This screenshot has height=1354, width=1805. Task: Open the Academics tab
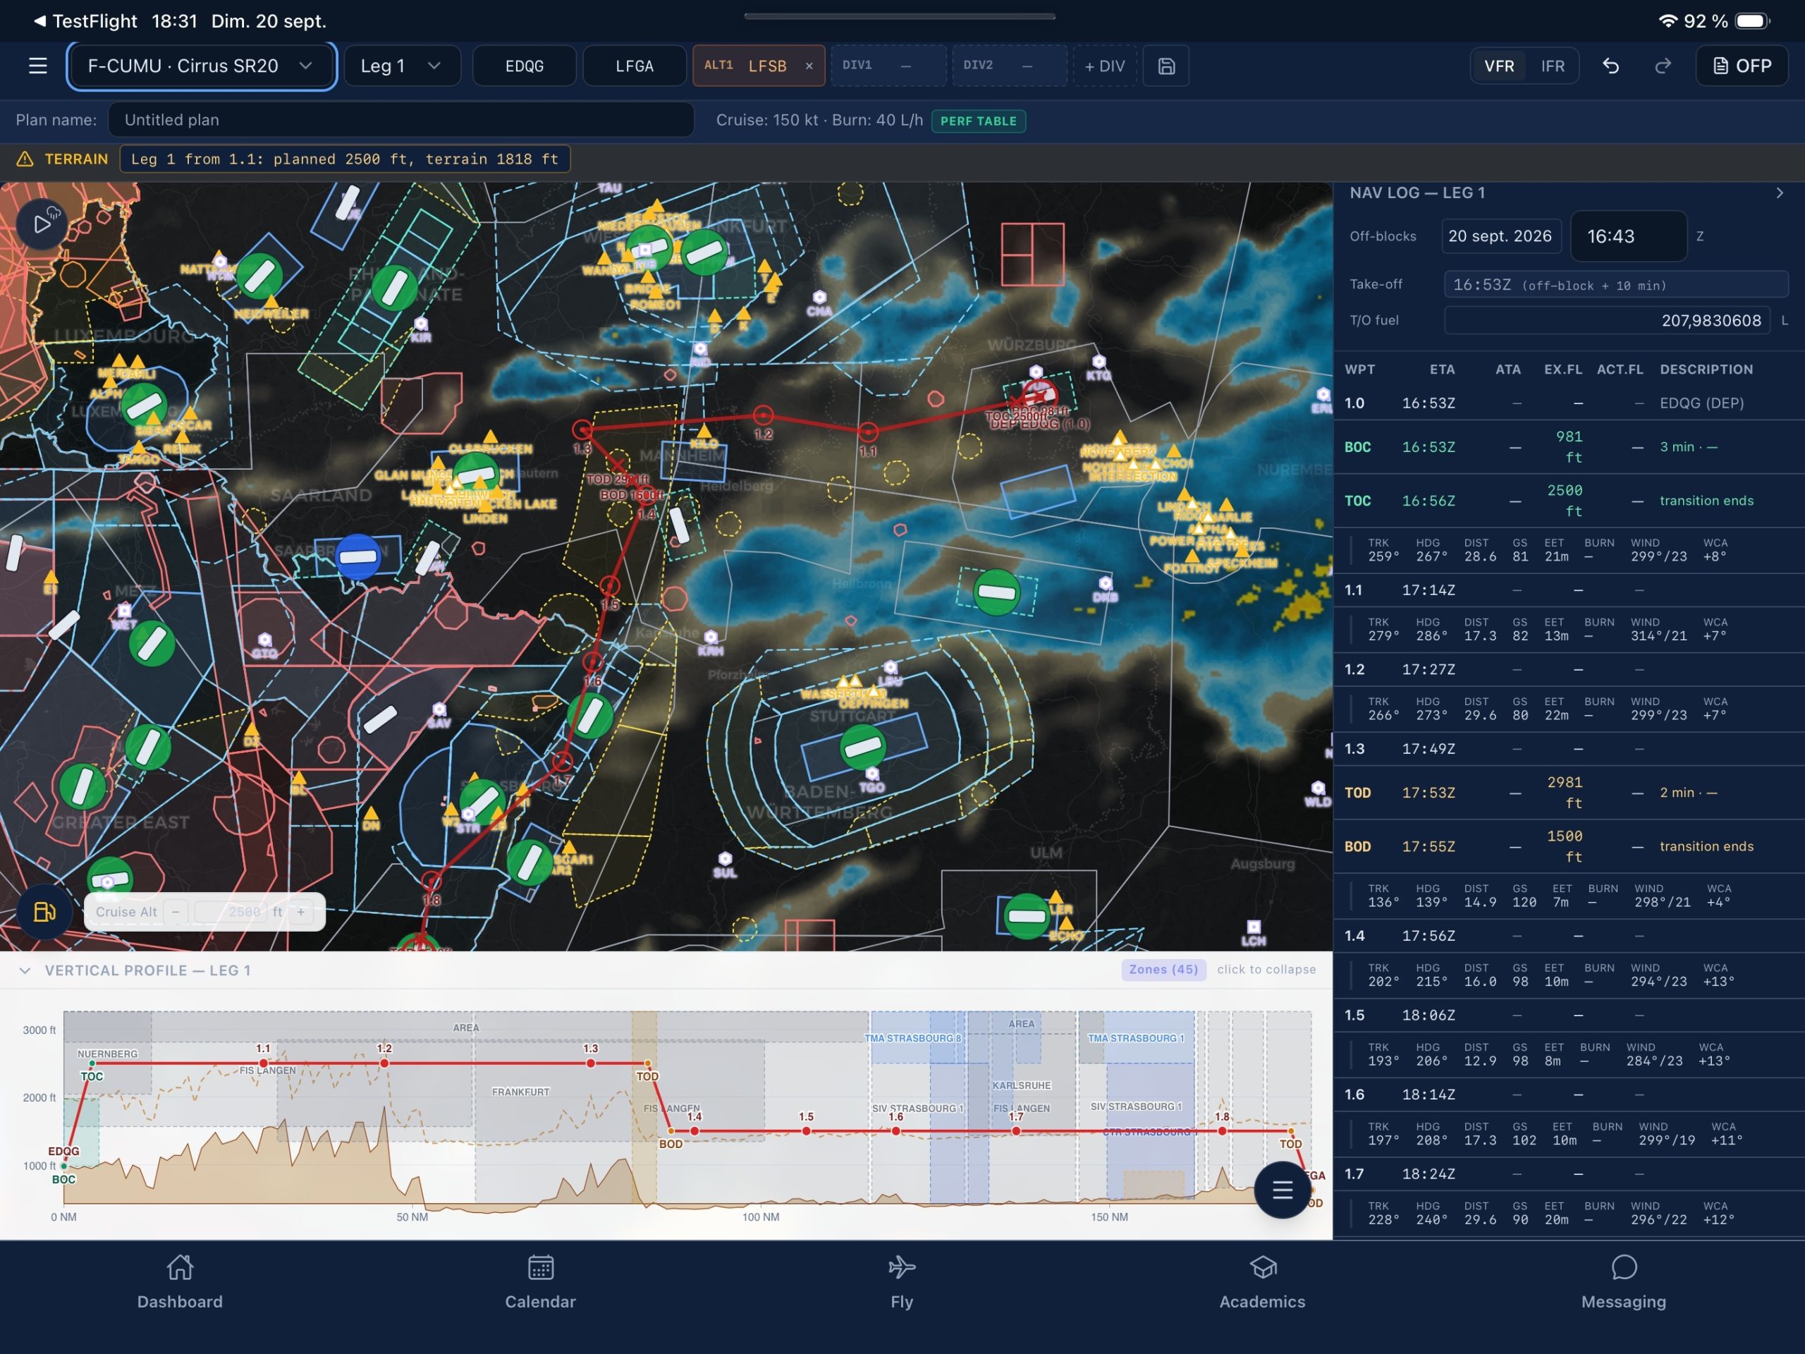1262,1283
